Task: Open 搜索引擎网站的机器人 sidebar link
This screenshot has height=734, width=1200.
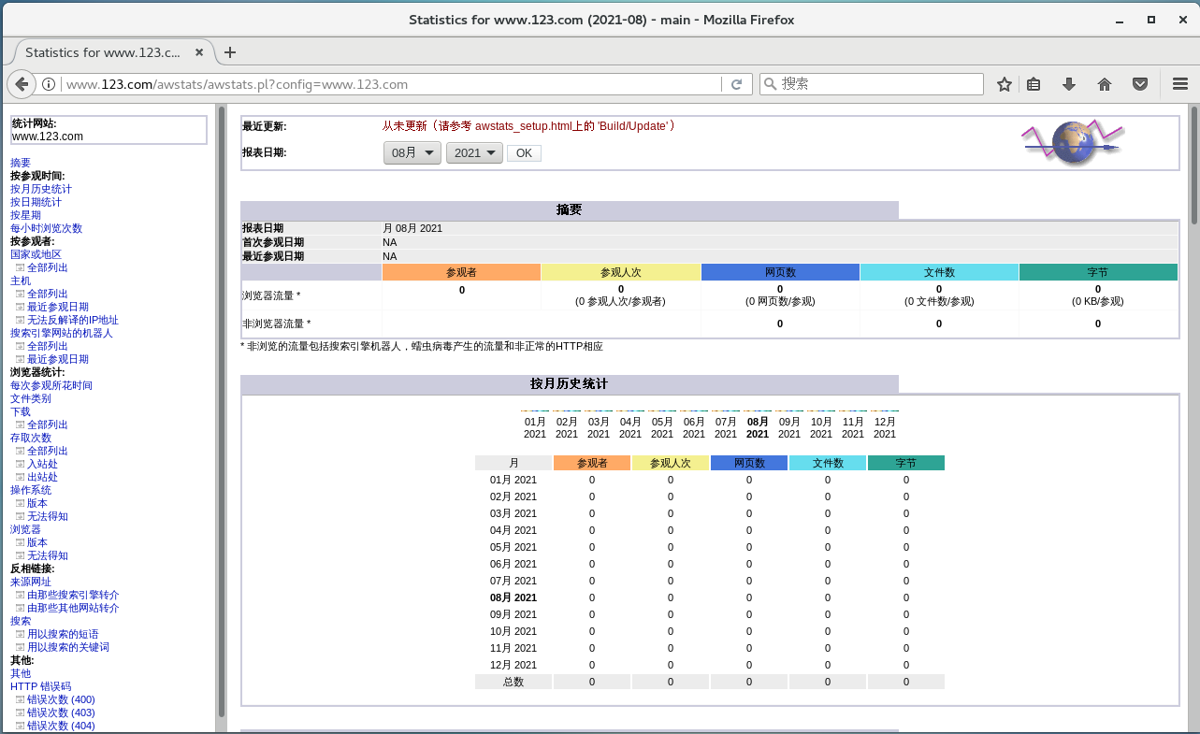Action: click(x=62, y=333)
